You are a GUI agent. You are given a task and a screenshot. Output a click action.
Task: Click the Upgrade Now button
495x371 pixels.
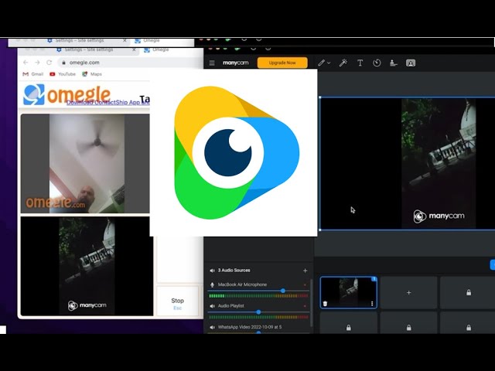tap(282, 63)
